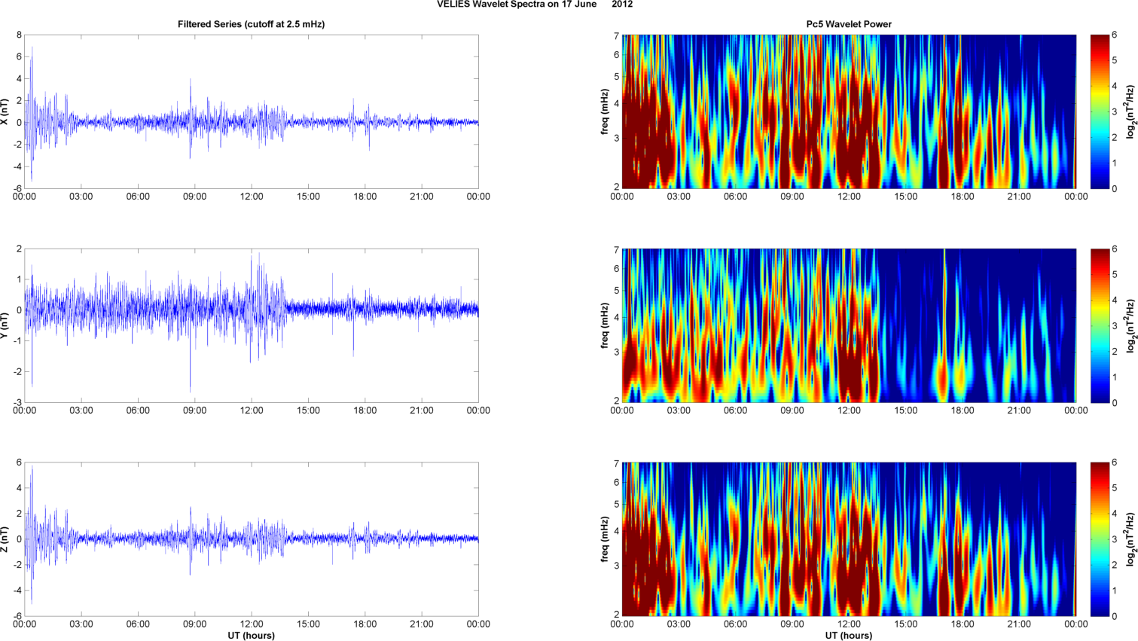
Task: Select the 'Pc5 Wavelet Power' heading
Action: point(849,24)
